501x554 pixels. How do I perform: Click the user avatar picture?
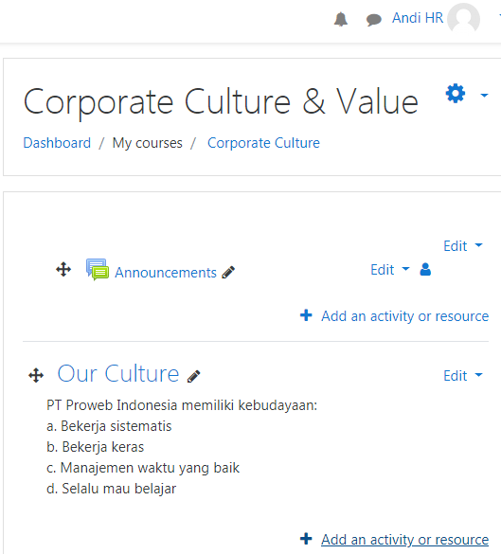463,19
